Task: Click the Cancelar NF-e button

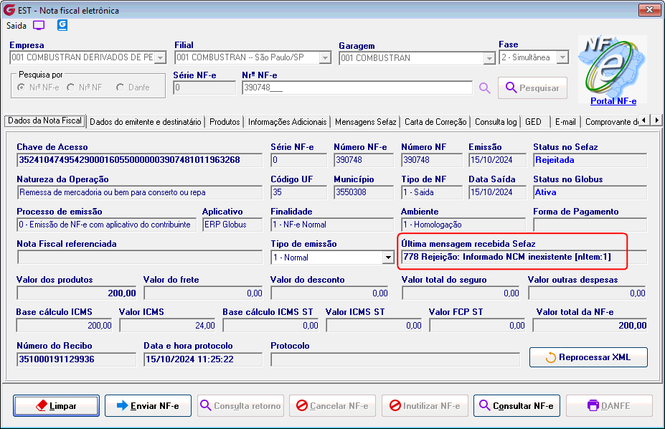Action: coord(333,406)
